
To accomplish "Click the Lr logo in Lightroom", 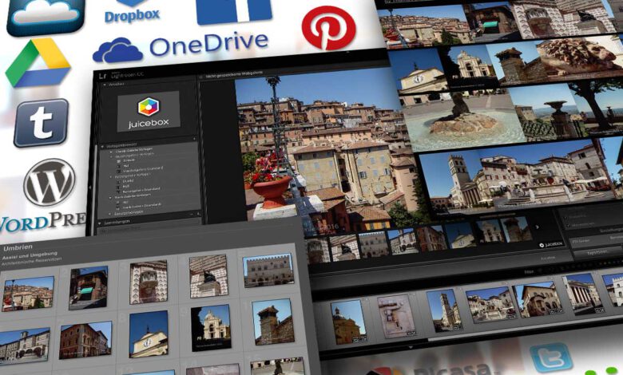I will [x=103, y=76].
